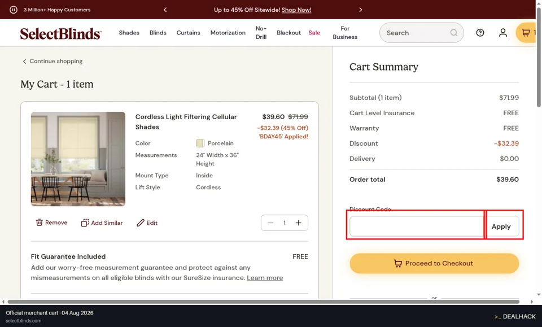Viewport: 542px width, 327px height.
Task: Pause the announcement banner carousel
Action: click(13, 10)
